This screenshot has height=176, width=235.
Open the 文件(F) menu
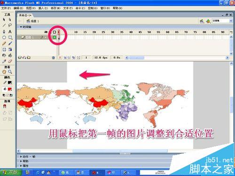[x=6, y=8]
